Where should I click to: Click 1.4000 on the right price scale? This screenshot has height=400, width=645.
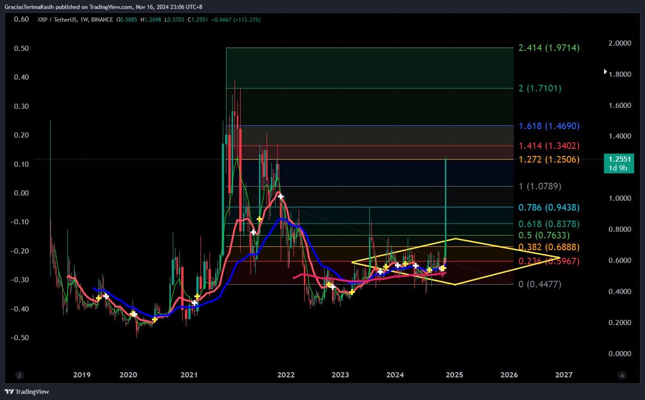click(x=620, y=136)
